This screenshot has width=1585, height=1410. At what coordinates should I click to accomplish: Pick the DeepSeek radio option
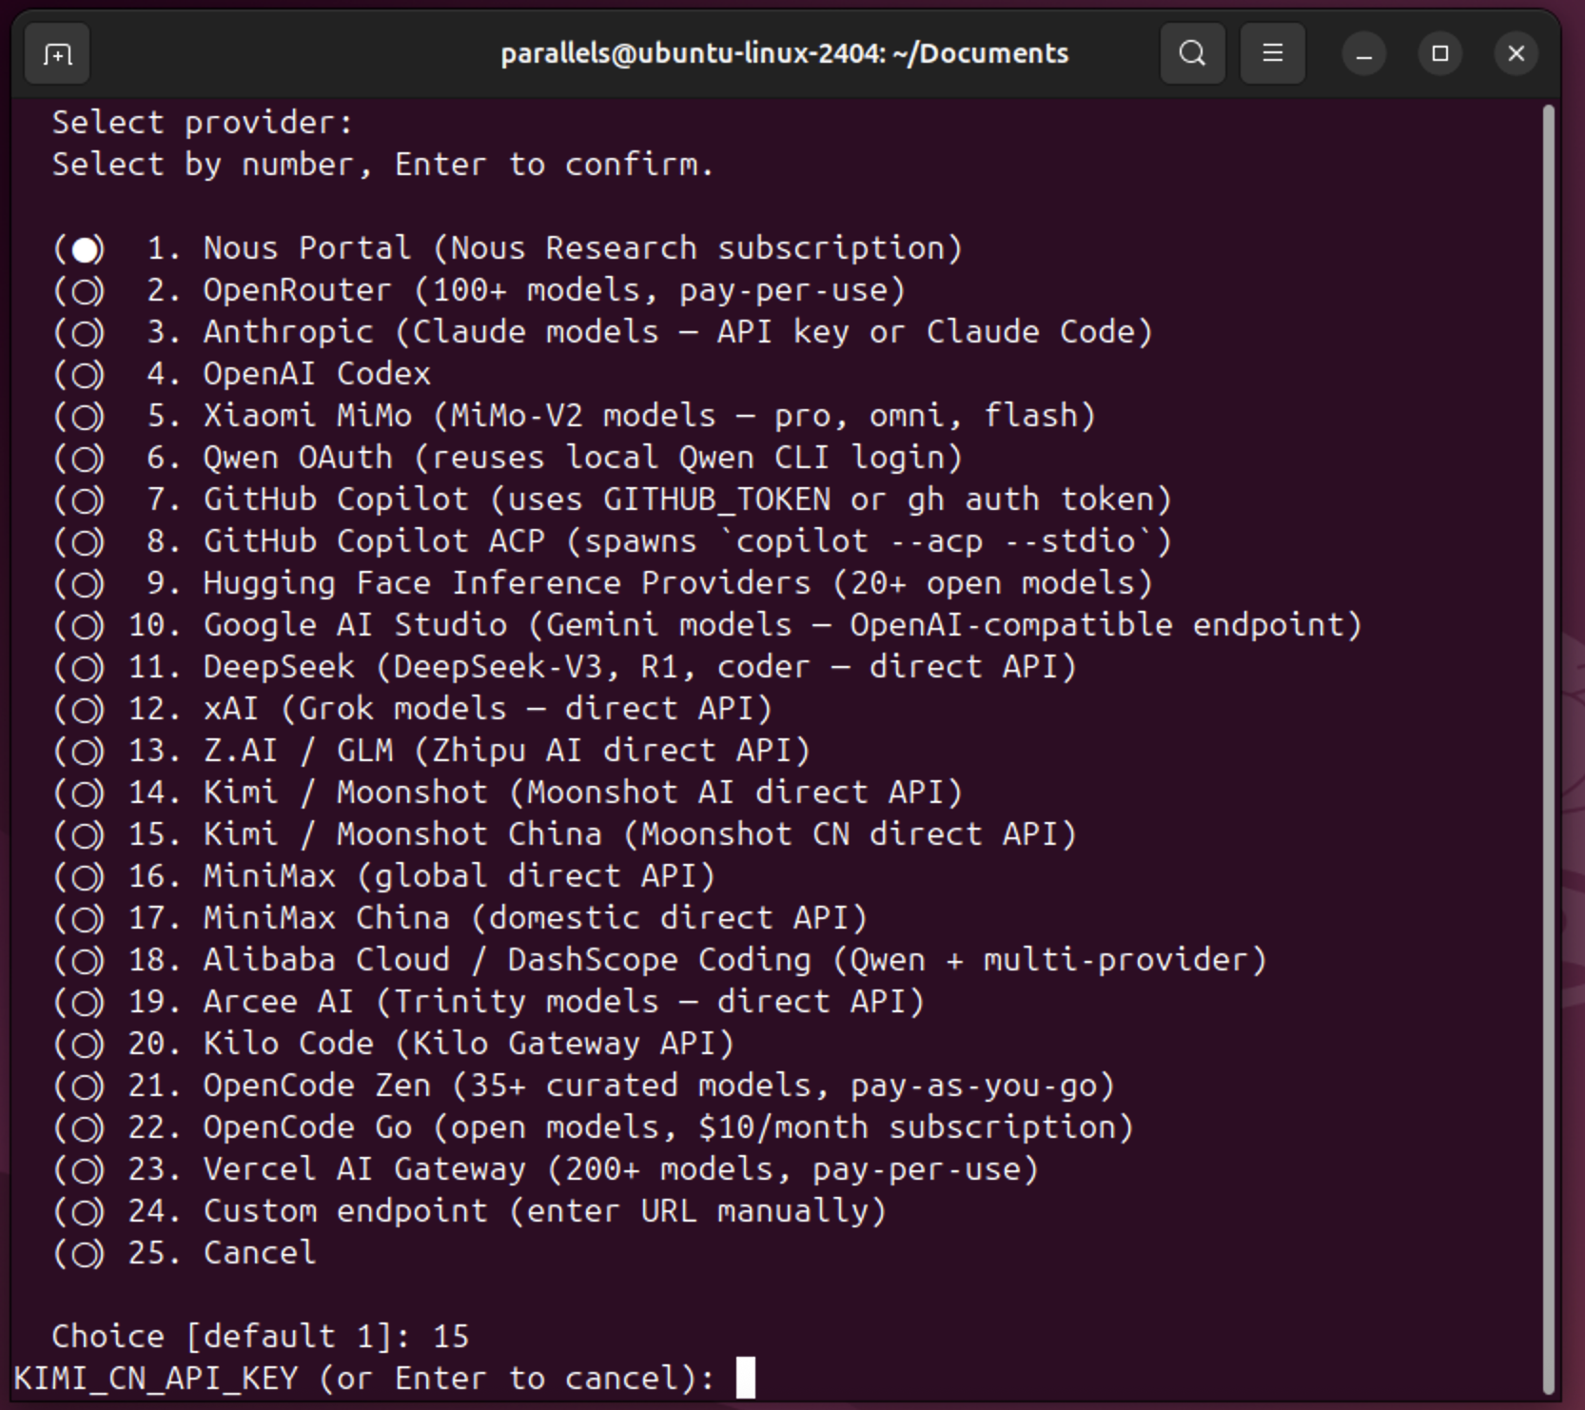click(83, 668)
